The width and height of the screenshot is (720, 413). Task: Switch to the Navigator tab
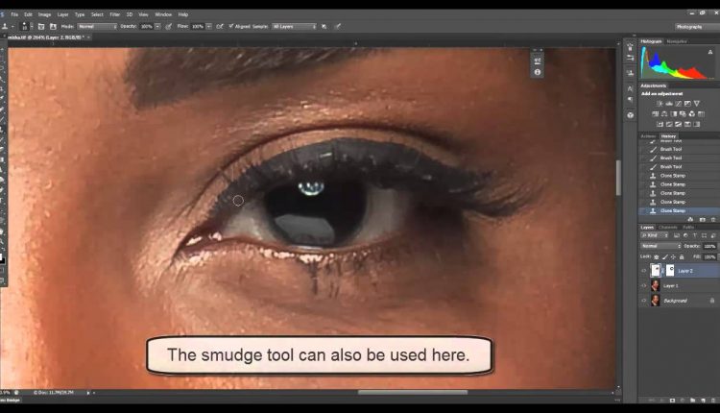click(x=677, y=41)
